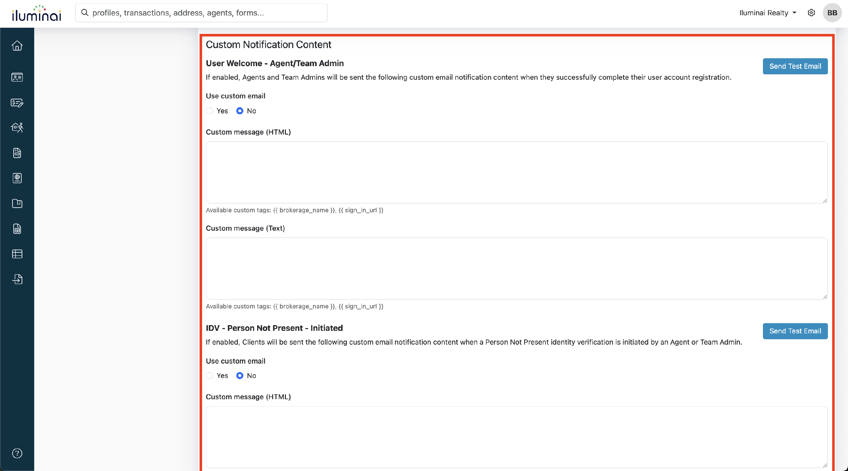This screenshot has width=848, height=471.
Task: Click IDV Custom message (HTML) textarea
Action: pyautogui.click(x=516, y=437)
